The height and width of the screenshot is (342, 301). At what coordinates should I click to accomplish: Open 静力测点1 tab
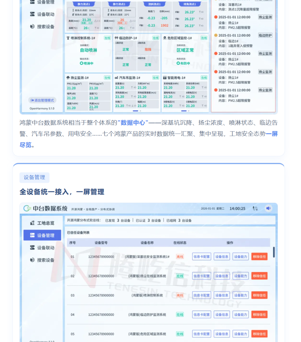coord(84,4)
